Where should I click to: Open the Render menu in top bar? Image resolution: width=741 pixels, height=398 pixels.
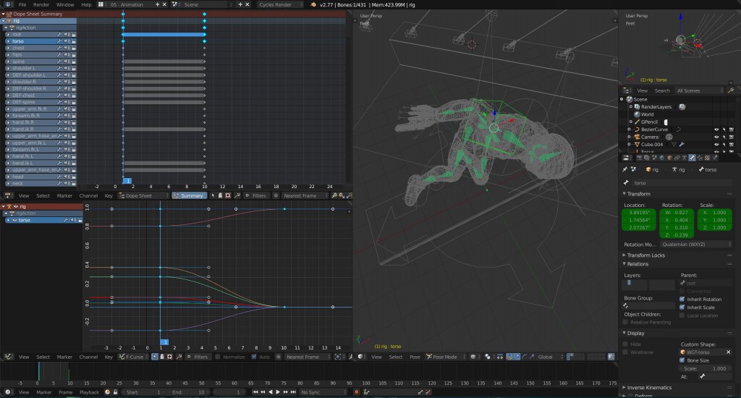point(41,4)
